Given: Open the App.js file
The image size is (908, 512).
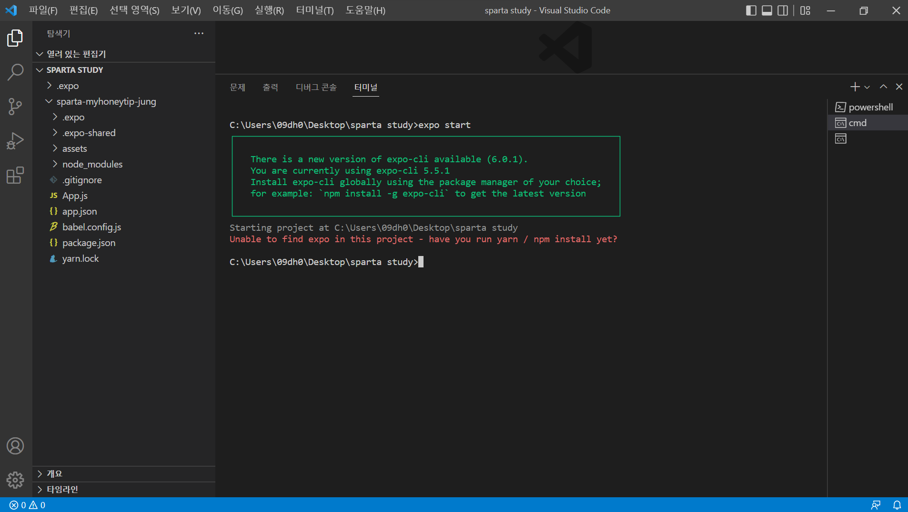Looking at the screenshot, I should [x=124, y=196].
